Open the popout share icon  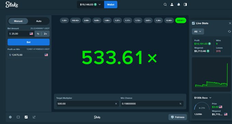pyautogui.click(x=34, y=117)
